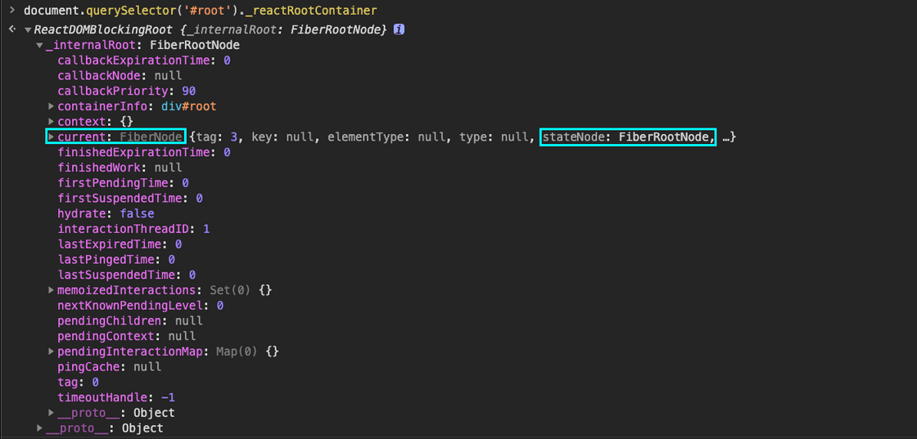Collapse the ReactDOMBlockingRoot object
Screen dimensions: 917x439
[28, 29]
